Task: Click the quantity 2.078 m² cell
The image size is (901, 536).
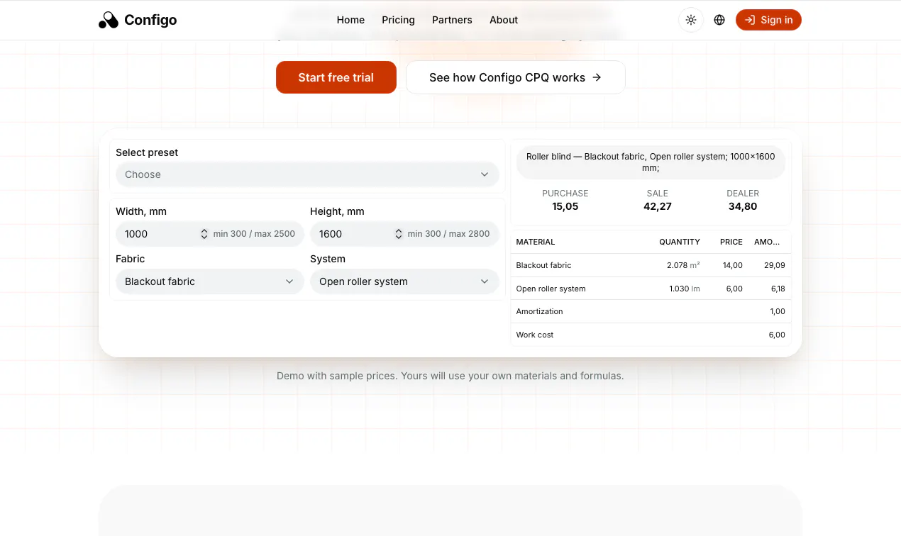Action: [683, 265]
